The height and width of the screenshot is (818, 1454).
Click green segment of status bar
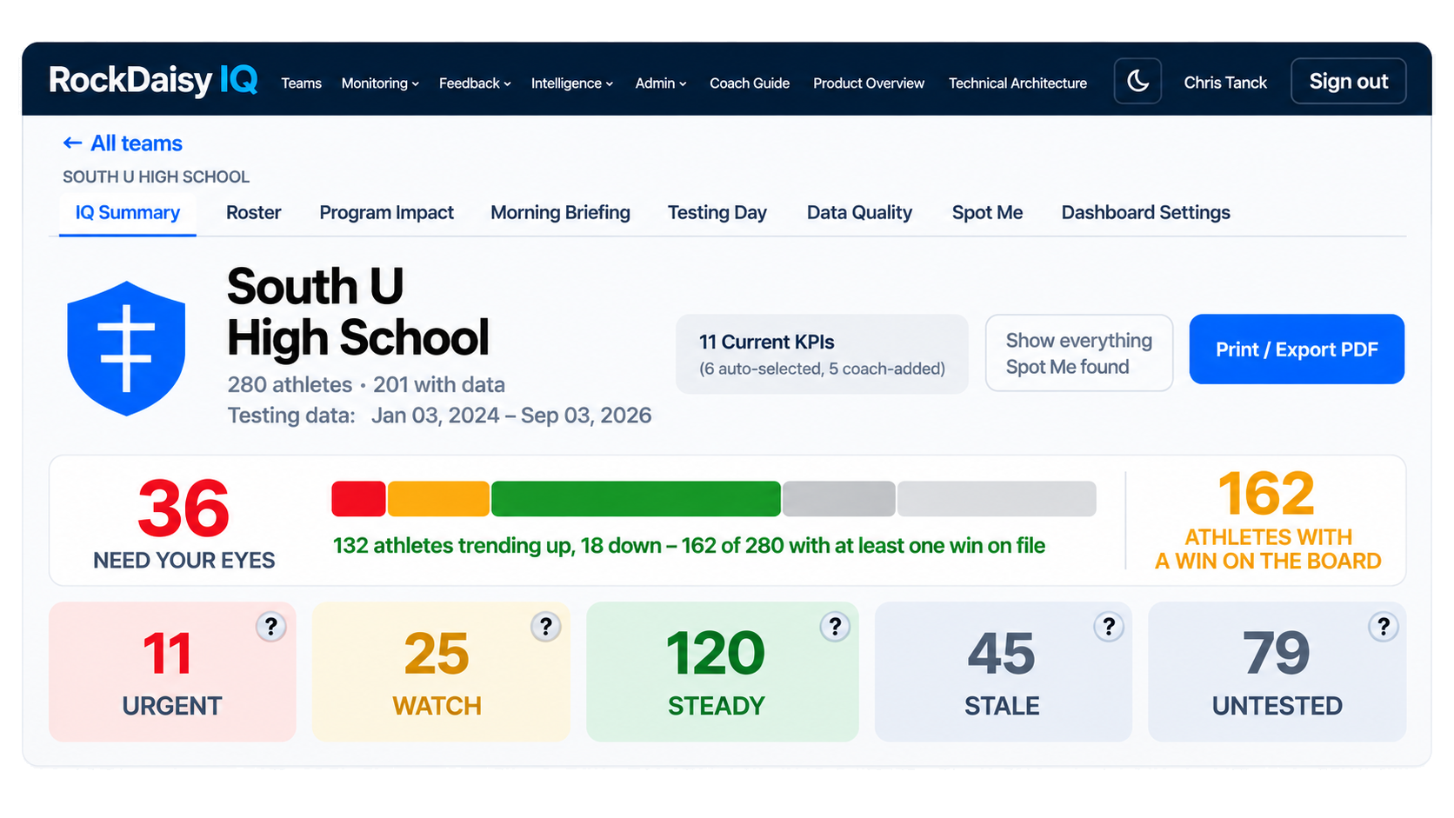(x=636, y=499)
